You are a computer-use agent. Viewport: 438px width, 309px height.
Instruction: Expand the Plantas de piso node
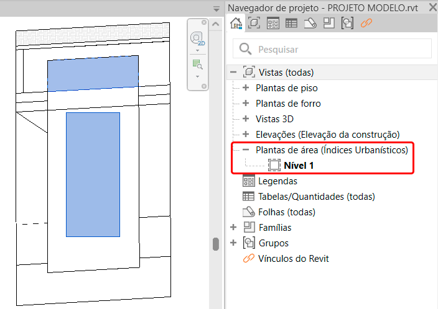pos(245,88)
